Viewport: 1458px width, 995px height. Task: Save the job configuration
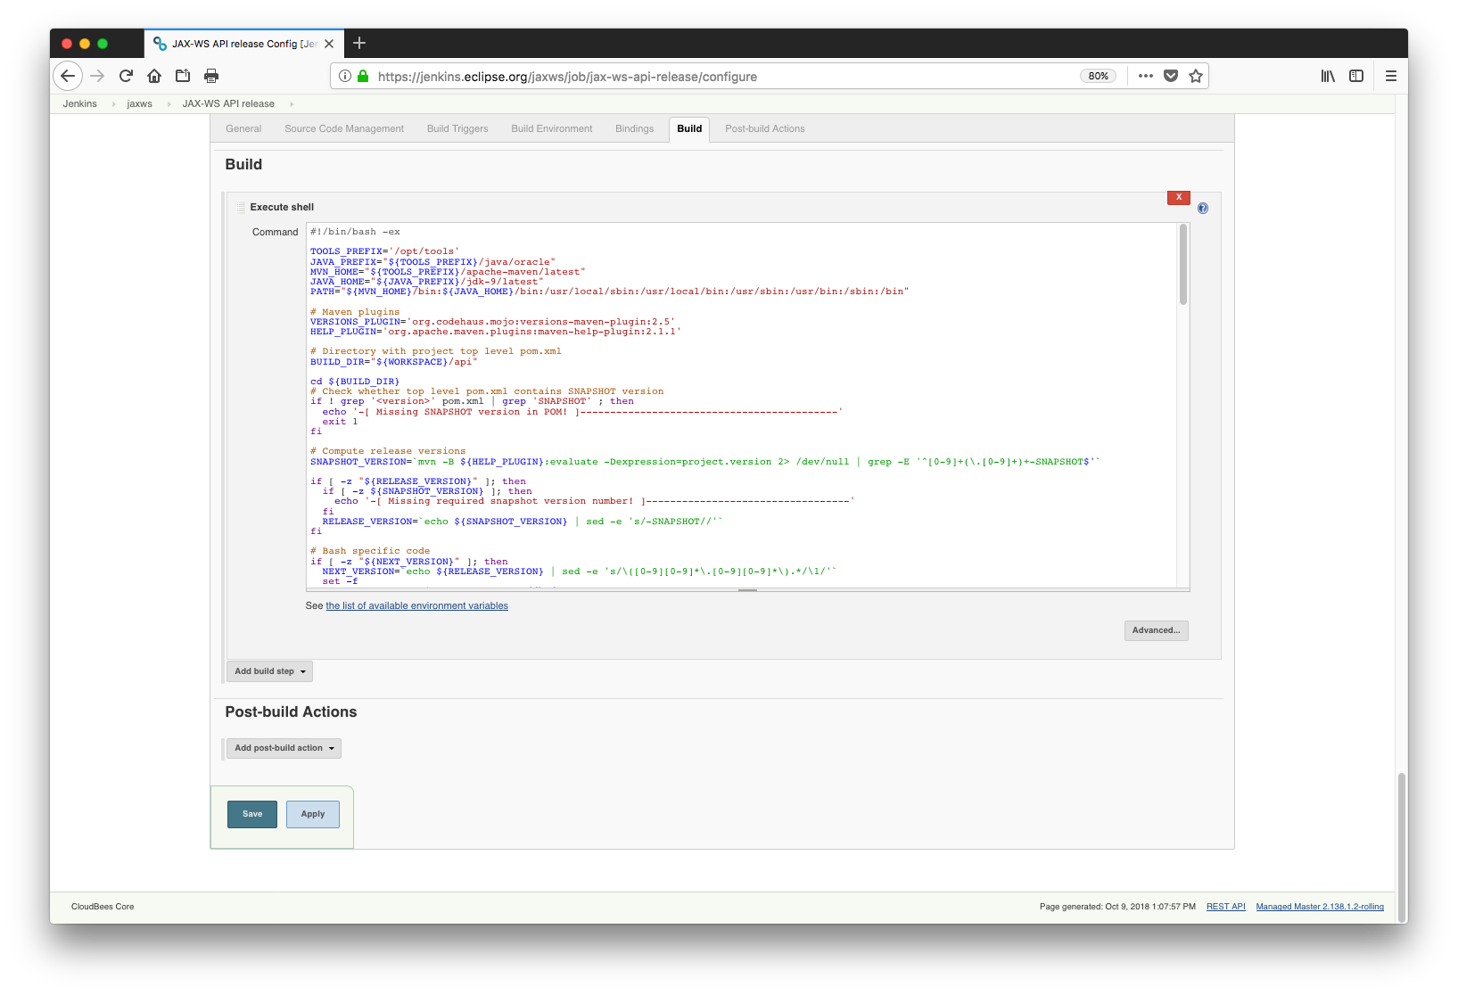click(x=252, y=814)
